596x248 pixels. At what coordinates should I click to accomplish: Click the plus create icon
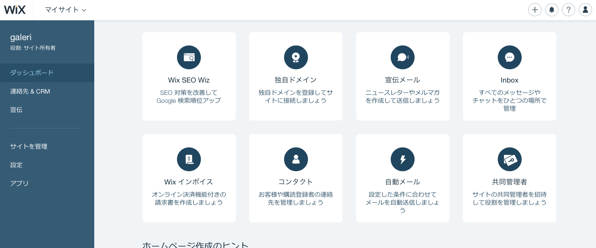click(535, 10)
